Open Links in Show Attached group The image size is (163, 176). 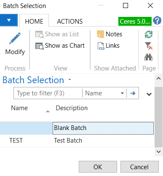coord(108,46)
